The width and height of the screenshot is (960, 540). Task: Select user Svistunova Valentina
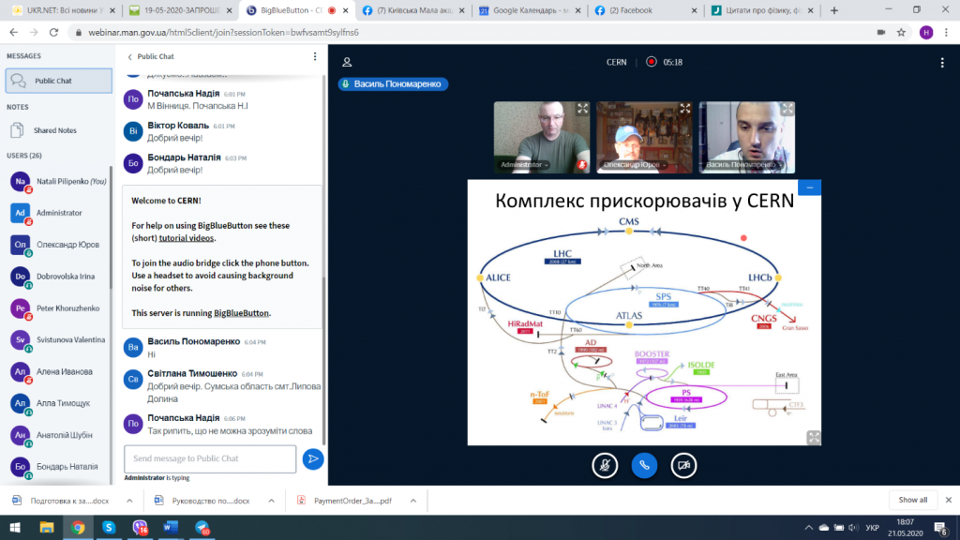[59, 339]
